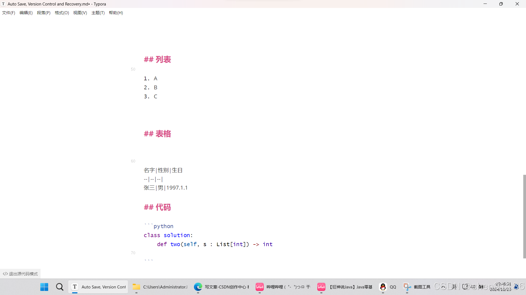Place cursor in '## 代码' heading line
Viewport: 526px width, 295px height.
pos(163,207)
